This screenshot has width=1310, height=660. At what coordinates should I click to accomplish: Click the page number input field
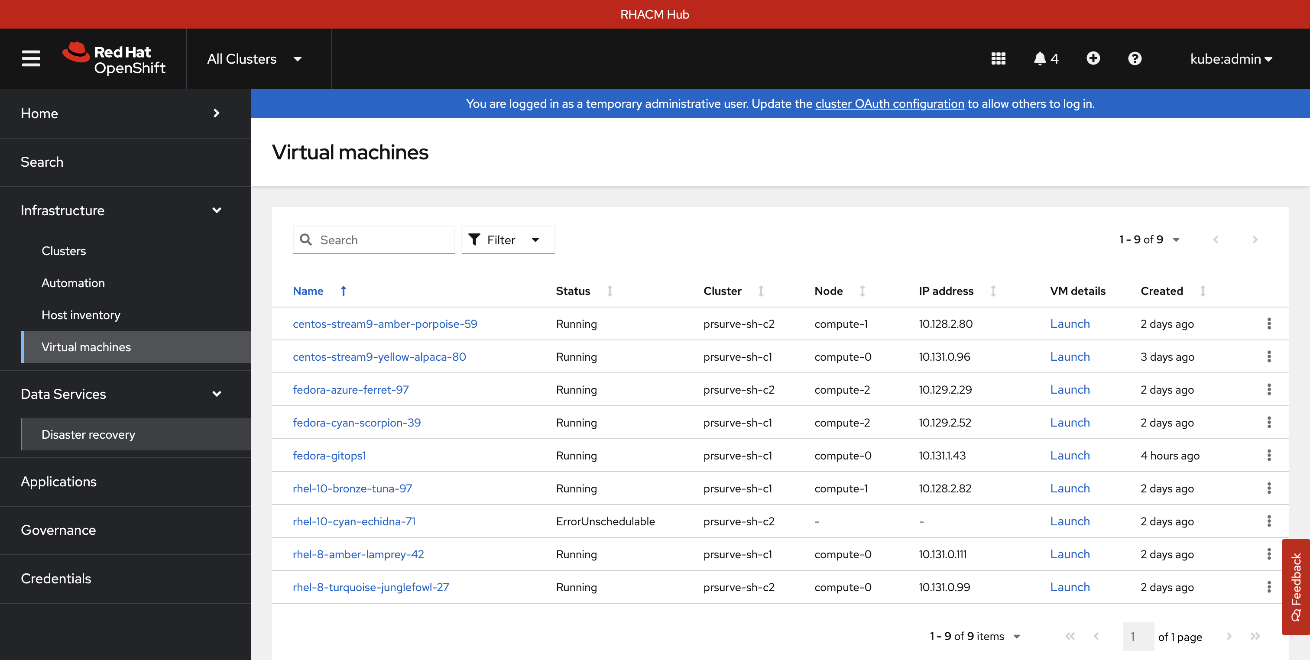(1138, 636)
